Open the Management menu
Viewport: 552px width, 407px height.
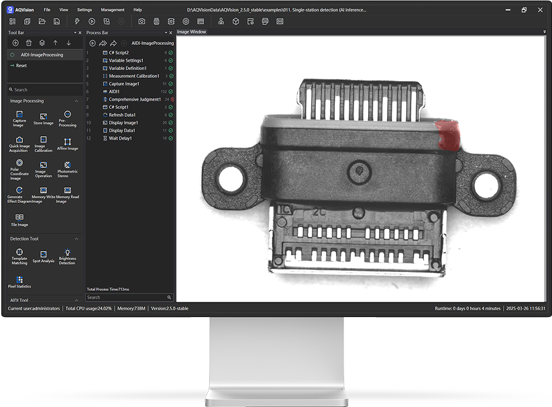113,10
